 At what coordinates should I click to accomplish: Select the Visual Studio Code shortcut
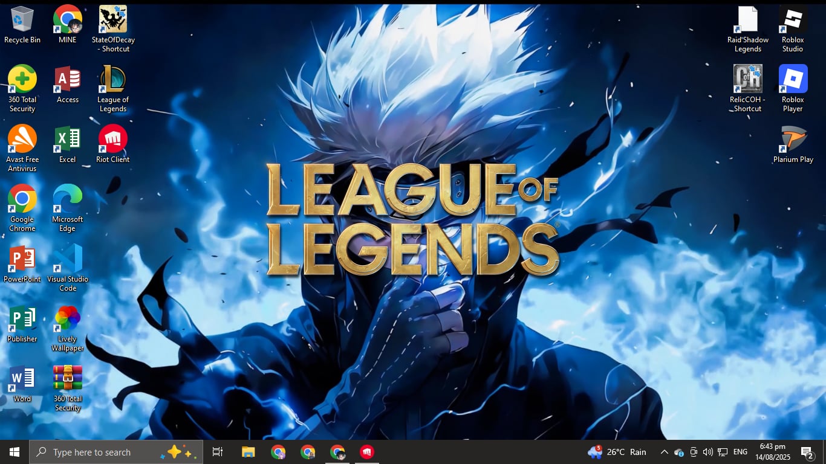click(68, 268)
